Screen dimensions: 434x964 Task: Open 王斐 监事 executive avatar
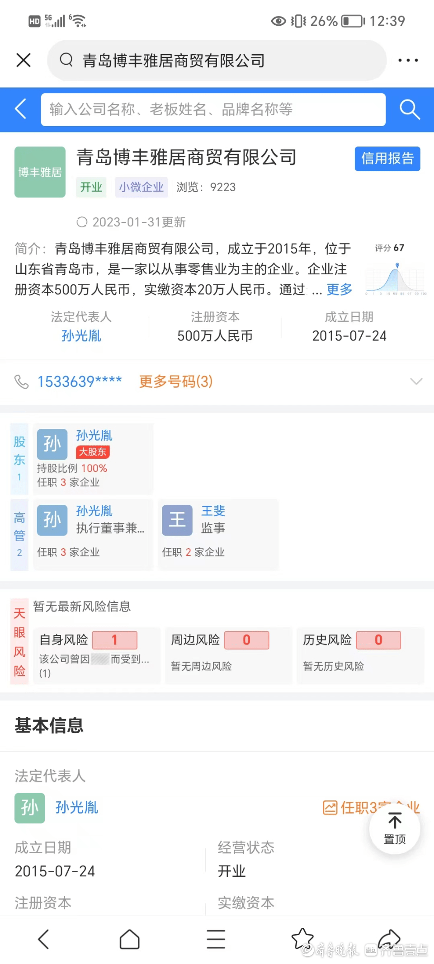click(x=177, y=520)
